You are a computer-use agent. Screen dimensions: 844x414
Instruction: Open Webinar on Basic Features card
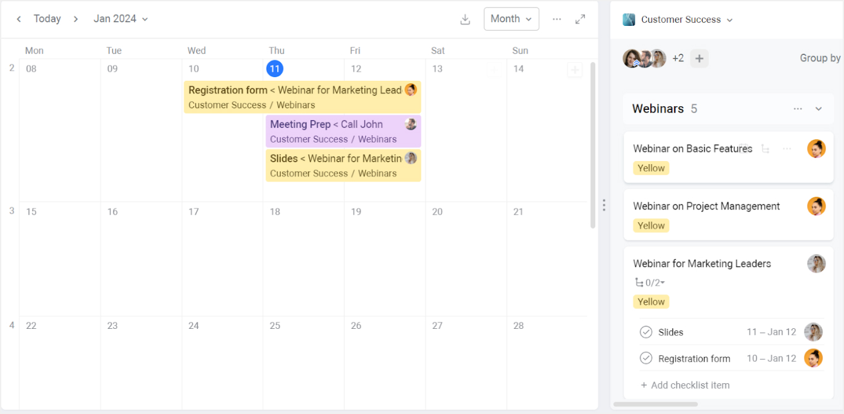[692, 149]
